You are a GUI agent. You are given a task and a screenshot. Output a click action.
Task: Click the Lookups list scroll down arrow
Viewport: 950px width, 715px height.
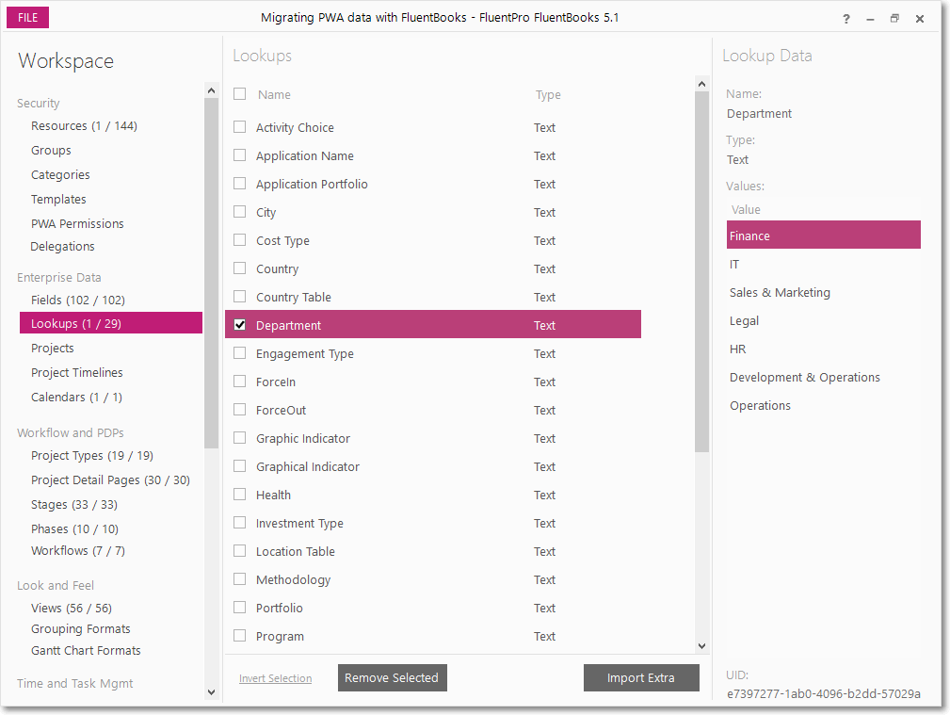point(701,646)
